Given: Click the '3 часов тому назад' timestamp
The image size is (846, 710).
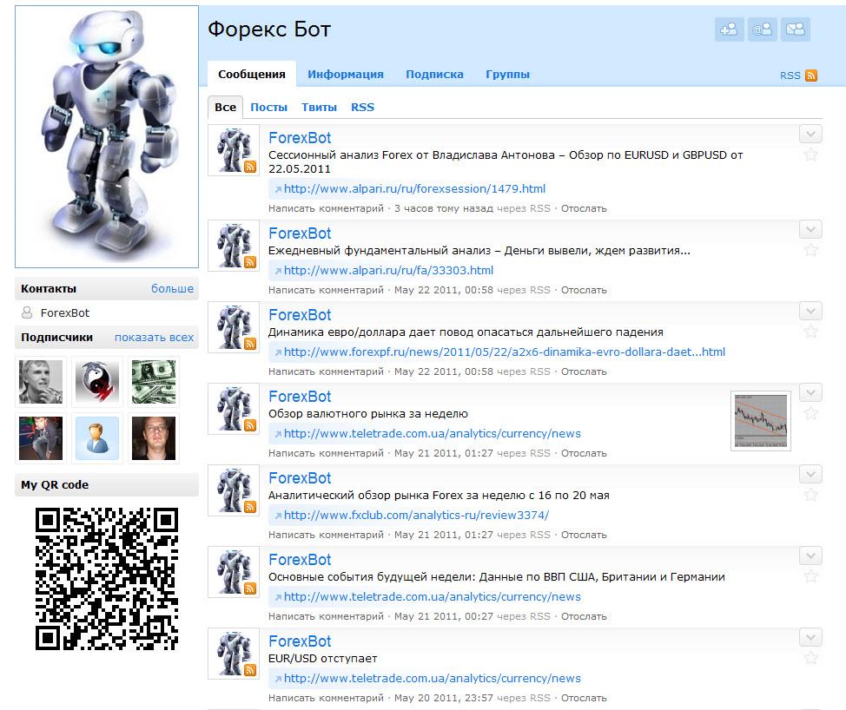Looking at the screenshot, I should [444, 208].
